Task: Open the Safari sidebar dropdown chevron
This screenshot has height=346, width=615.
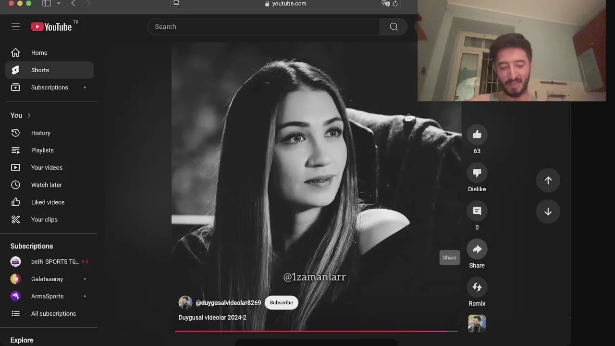Action: coord(59,3)
